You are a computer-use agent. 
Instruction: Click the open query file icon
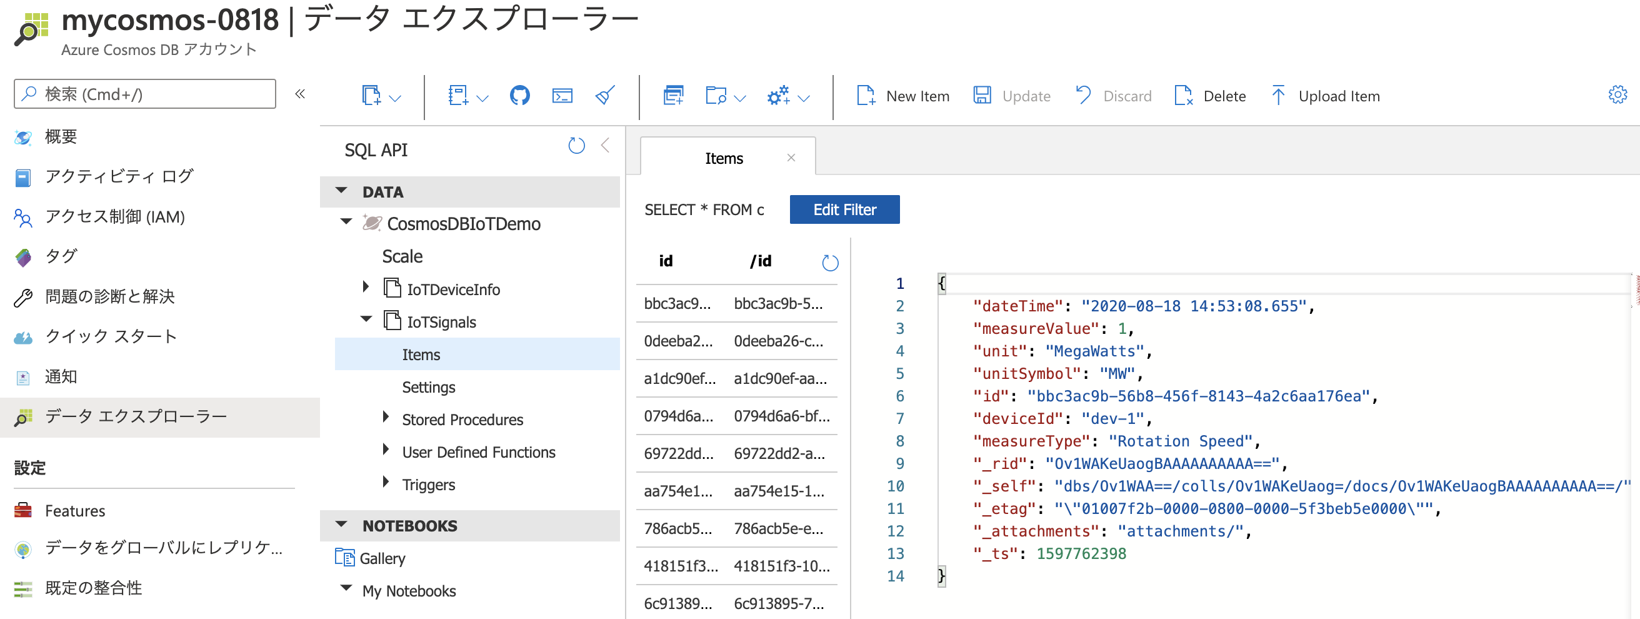click(717, 97)
